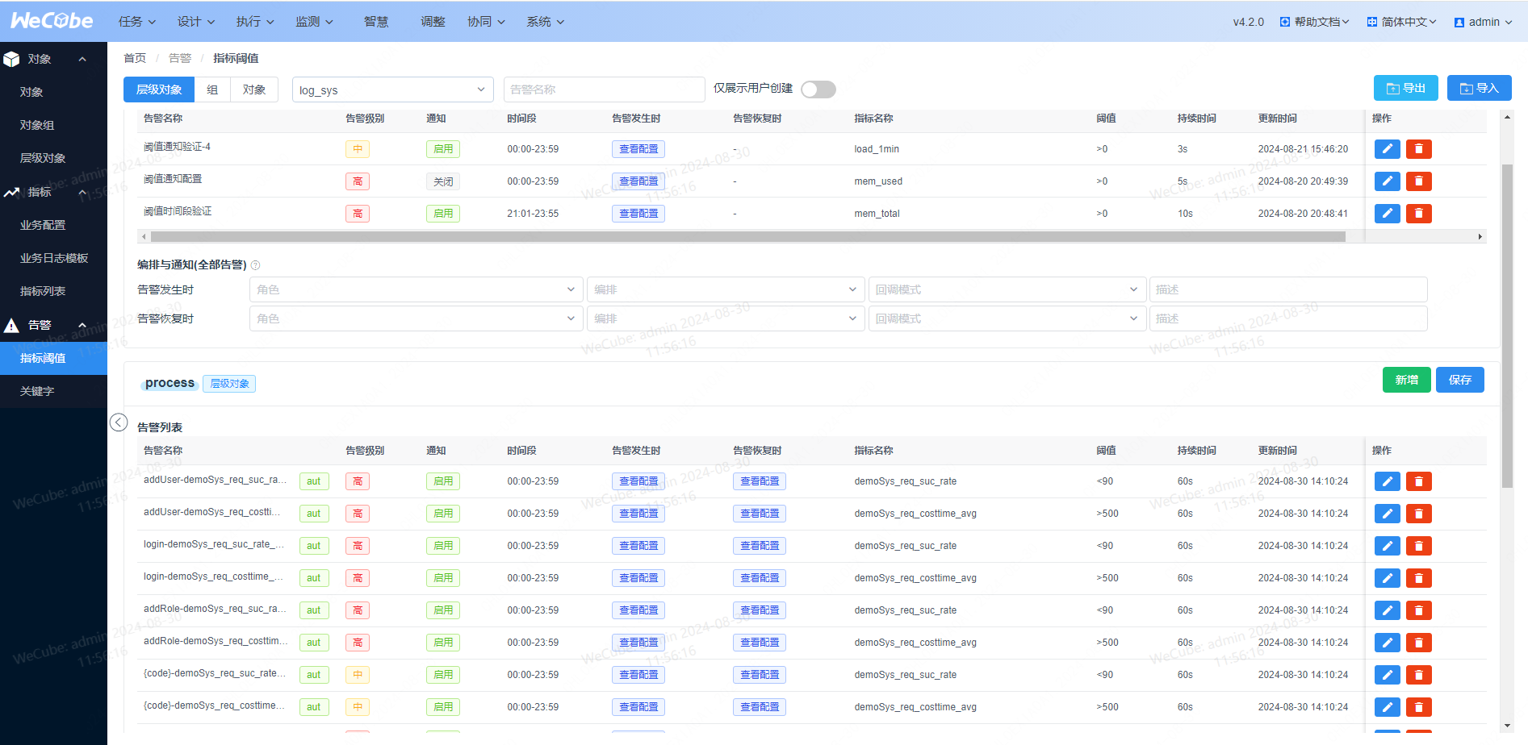This screenshot has height=745, width=1528.
Task: Open the 智慧 top menu item
Action: (376, 22)
